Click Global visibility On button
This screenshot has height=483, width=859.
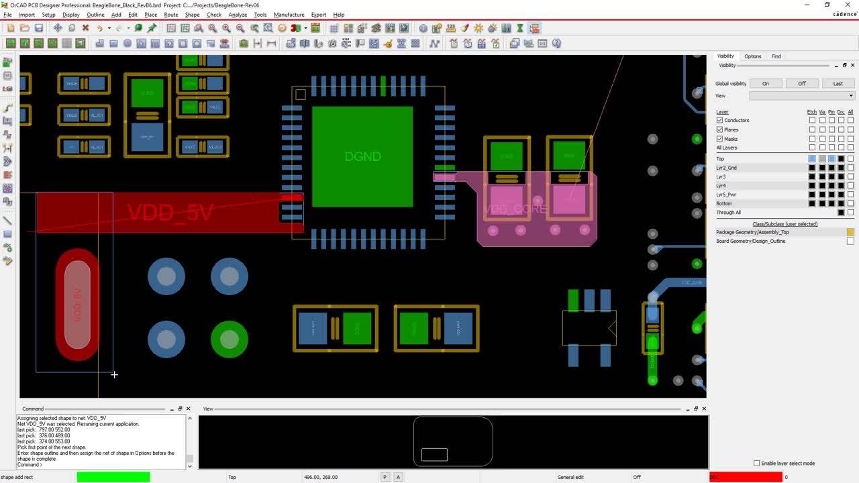click(x=765, y=83)
